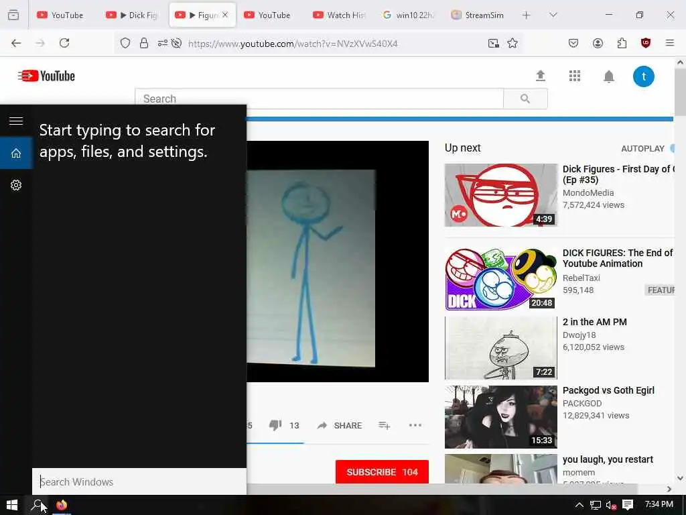This screenshot has height=515, width=686.
Task: Open the network icon in system tray
Action: pyautogui.click(x=595, y=505)
